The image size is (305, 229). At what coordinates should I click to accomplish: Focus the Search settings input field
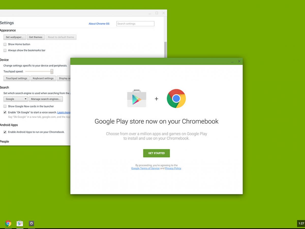[135, 24]
